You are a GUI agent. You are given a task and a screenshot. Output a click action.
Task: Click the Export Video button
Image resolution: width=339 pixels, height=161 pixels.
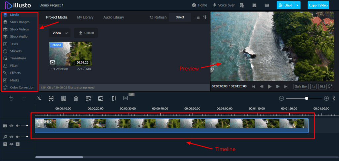pyautogui.click(x=318, y=5)
